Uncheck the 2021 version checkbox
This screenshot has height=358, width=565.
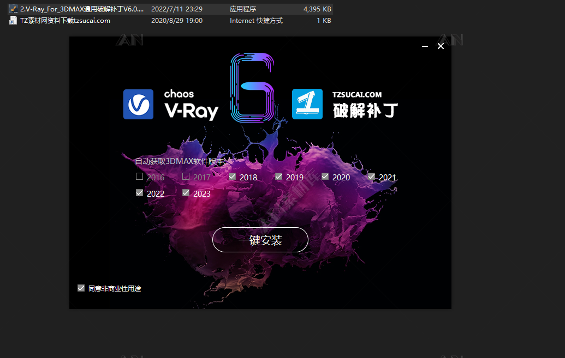point(372,177)
